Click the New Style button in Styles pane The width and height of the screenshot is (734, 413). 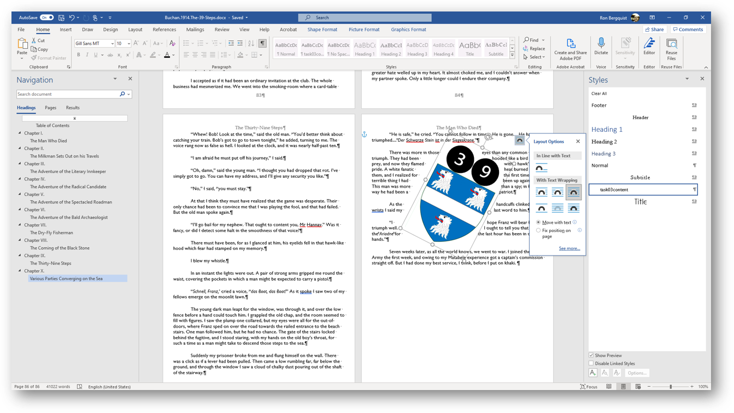593,373
